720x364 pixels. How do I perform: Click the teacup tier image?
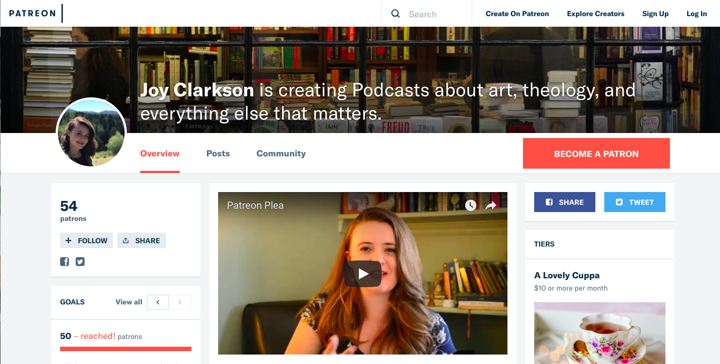click(600, 333)
